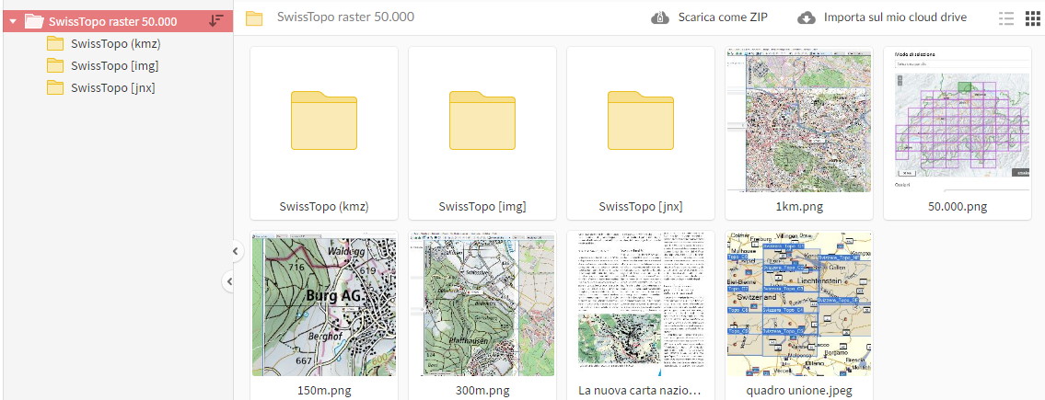Open the 1km.png thumbnail
Image resolution: width=1045 pixels, height=400 pixels.
coord(799,120)
